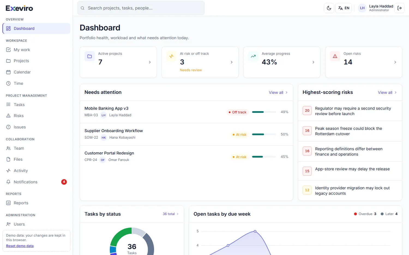Click View all in Needs attention
409x255 pixels.
(278, 92)
